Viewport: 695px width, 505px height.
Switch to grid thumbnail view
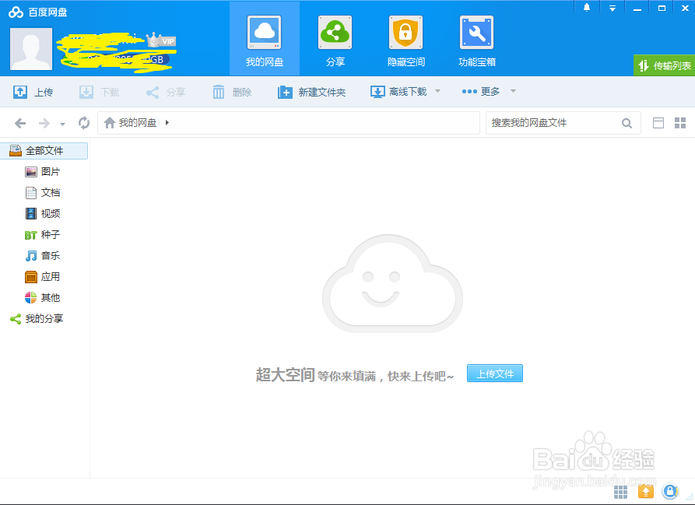680,123
